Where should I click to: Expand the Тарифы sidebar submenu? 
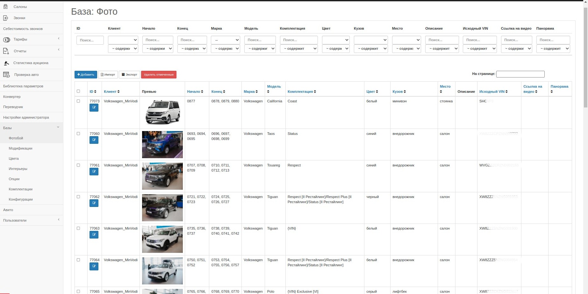[59, 39]
